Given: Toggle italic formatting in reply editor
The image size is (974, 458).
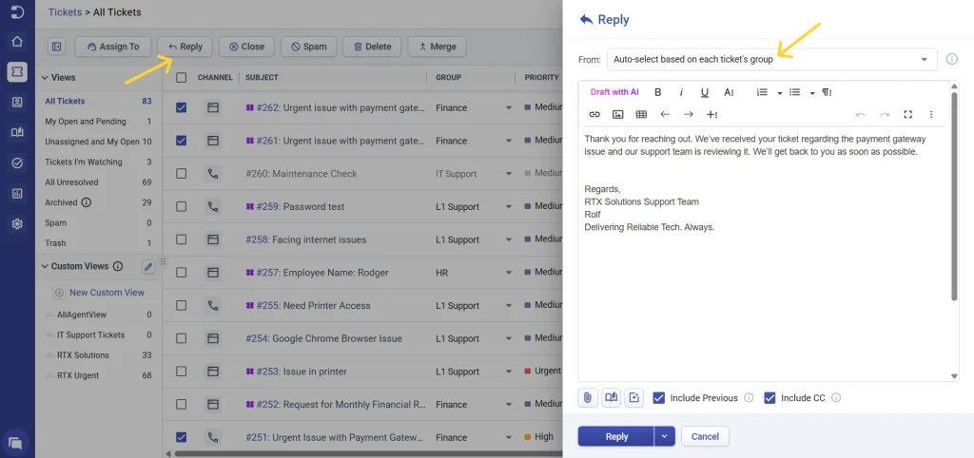Looking at the screenshot, I should pyautogui.click(x=681, y=92).
